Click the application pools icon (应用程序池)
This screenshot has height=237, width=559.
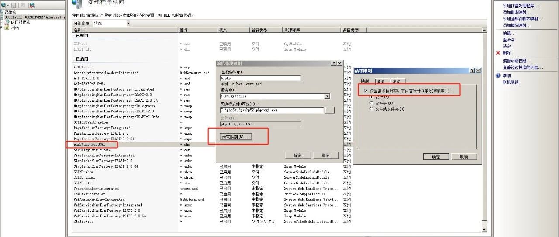7,22
